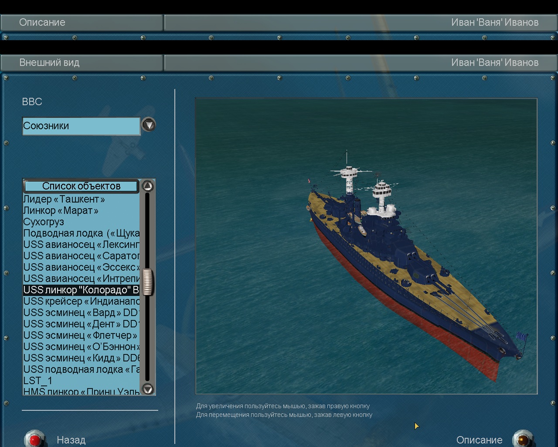Viewport: 558px width, 447px height.
Task: Select Сухогруз in object list
Action: pyautogui.click(x=81, y=222)
